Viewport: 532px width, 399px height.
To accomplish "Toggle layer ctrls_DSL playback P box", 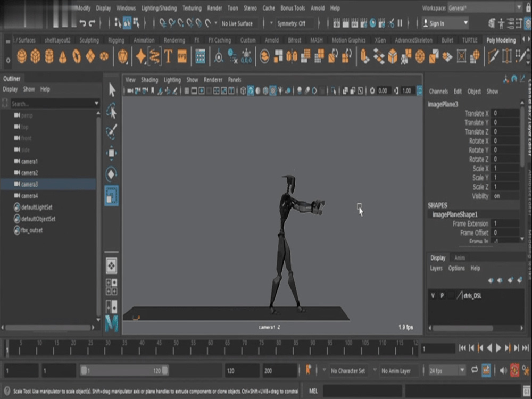I will tap(442, 295).
